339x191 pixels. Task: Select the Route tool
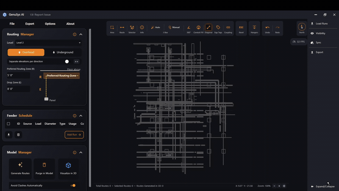(x=122, y=29)
